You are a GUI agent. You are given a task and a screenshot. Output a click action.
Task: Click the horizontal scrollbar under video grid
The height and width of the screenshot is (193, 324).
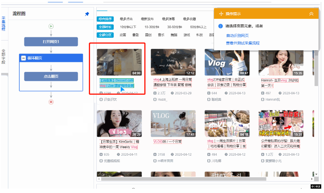(184, 179)
